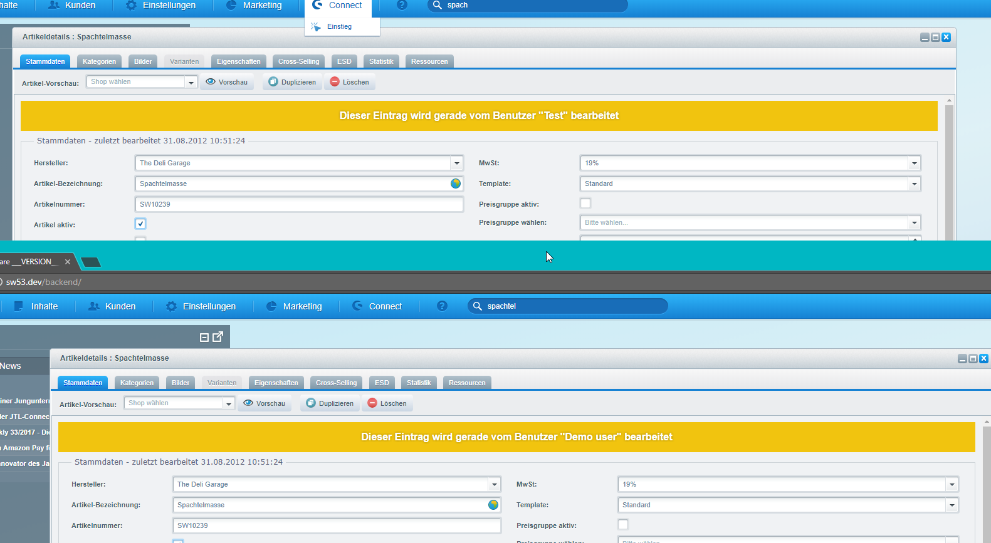Open Einstellungen menu in upper window
This screenshot has width=991, height=543.
(x=161, y=5)
